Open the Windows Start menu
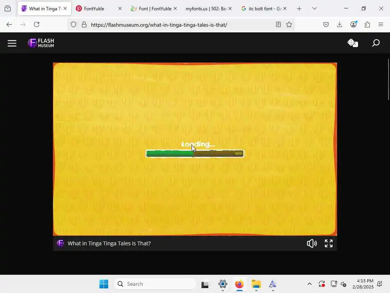 pyautogui.click(x=104, y=284)
